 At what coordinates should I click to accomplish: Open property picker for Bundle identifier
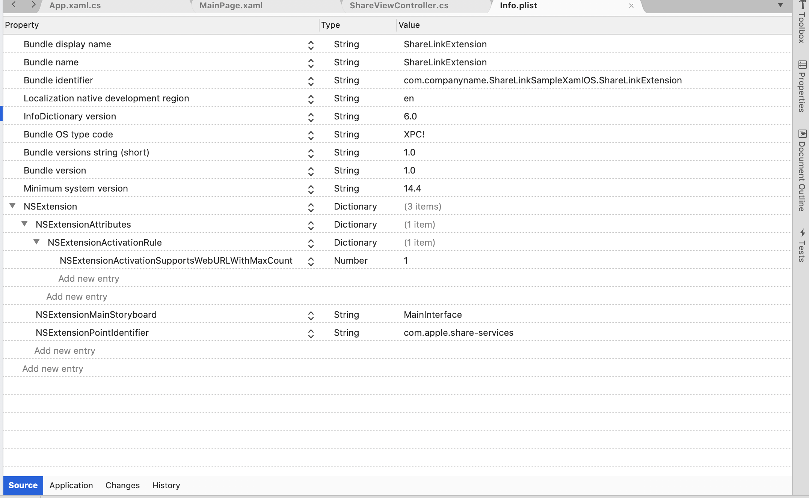(x=311, y=81)
